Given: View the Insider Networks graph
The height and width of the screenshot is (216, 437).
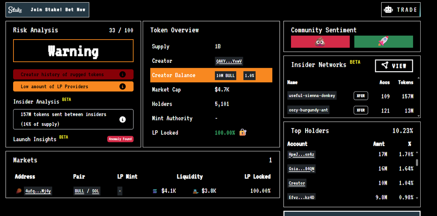Looking at the screenshot, I should tap(394, 66).
